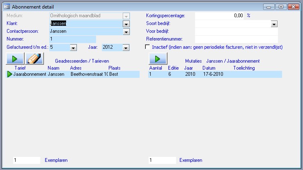Image resolution: width=303 pixels, height=170 pixels.
Task: Select the Voor bedrijf field
Action: (236, 32)
